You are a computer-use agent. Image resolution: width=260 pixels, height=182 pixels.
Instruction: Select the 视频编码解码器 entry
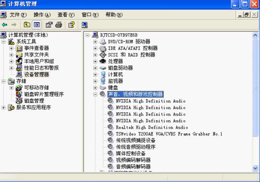point(133,160)
